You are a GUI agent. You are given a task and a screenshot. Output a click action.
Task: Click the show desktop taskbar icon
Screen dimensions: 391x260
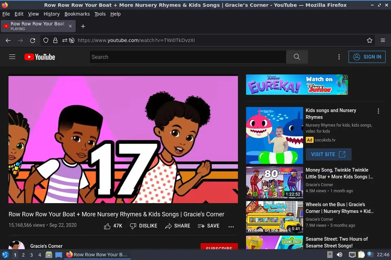tap(59, 255)
